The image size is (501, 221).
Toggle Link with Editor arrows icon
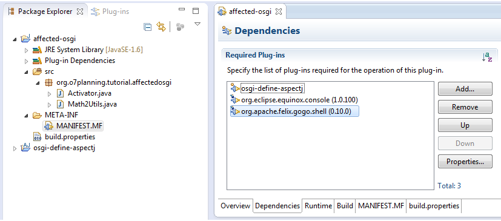161,27
